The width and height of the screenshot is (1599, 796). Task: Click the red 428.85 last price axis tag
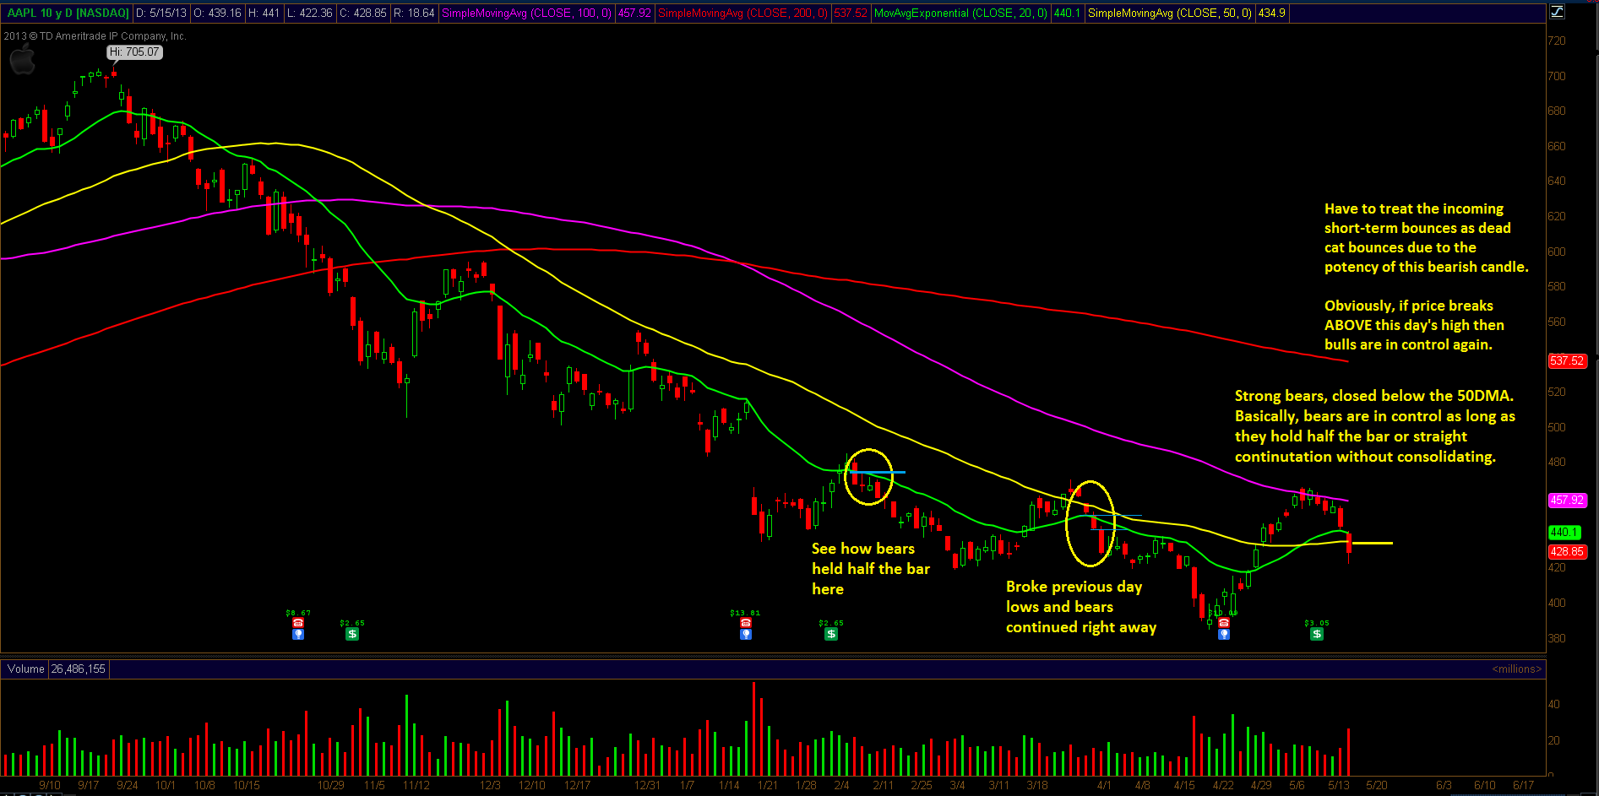point(1567,551)
